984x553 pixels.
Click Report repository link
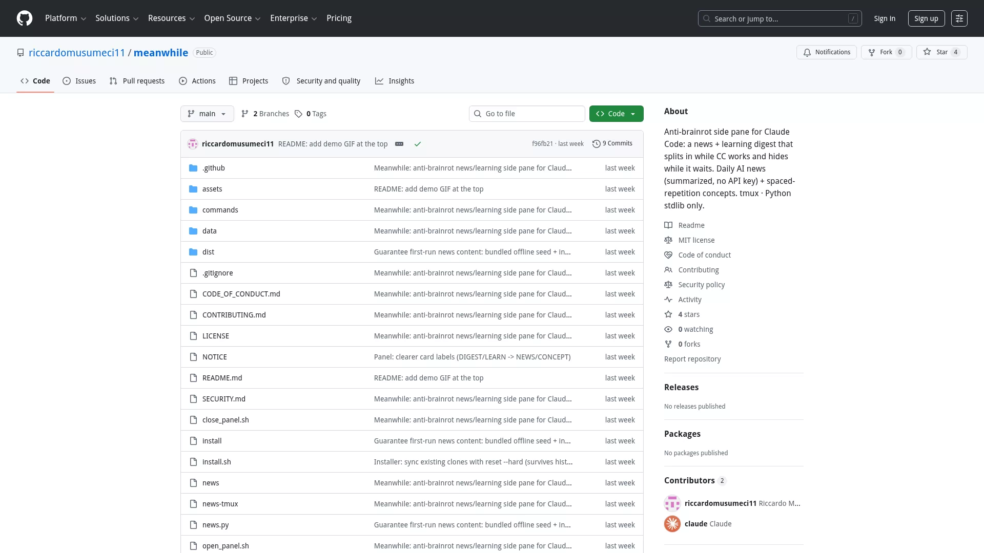pos(692,359)
